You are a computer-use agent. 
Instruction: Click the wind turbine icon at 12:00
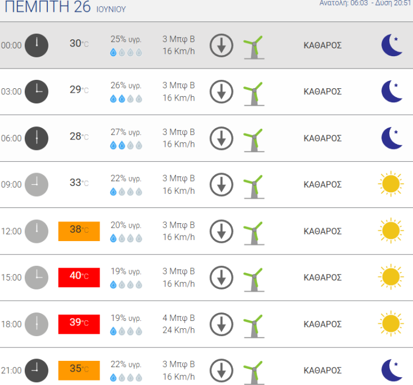point(253,231)
